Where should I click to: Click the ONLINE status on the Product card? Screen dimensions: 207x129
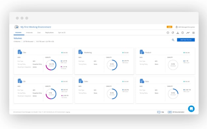(x=187, y=53)
